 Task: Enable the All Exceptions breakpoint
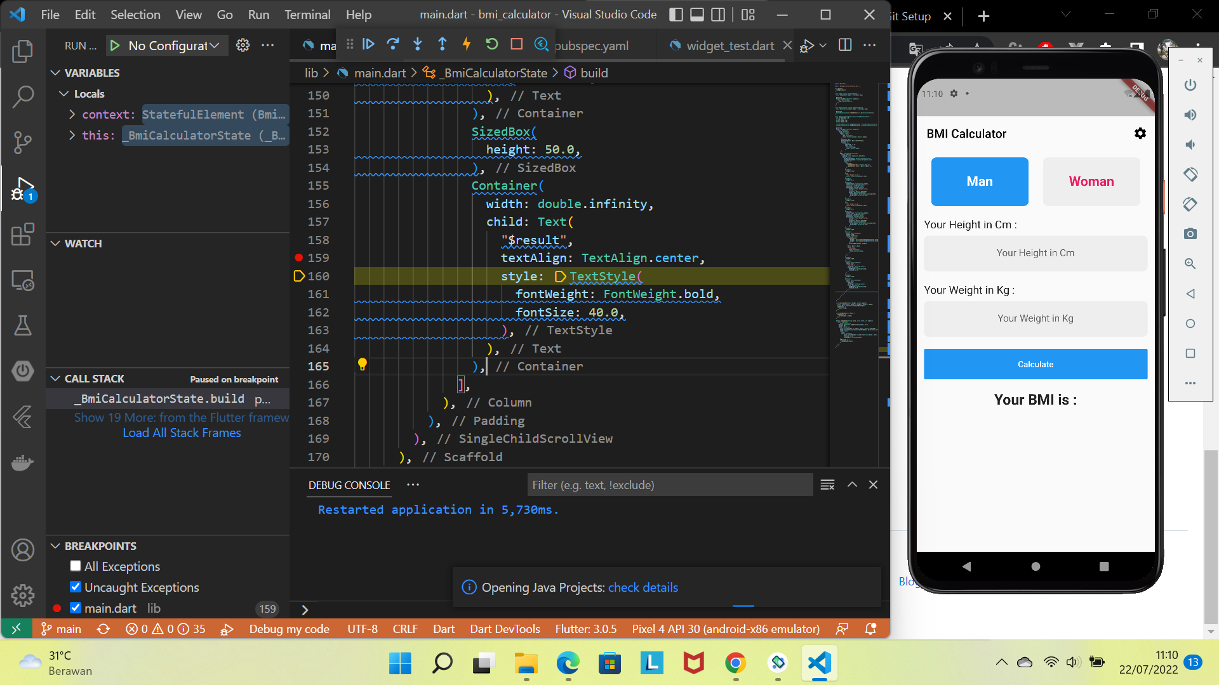[76, 566]
